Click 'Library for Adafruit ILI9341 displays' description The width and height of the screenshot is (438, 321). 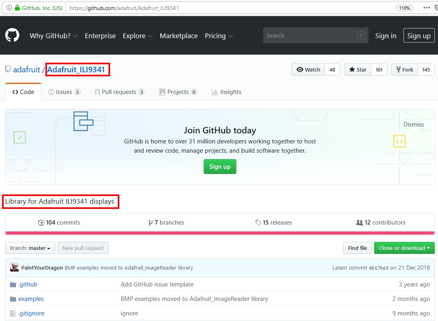coord(60,201)
